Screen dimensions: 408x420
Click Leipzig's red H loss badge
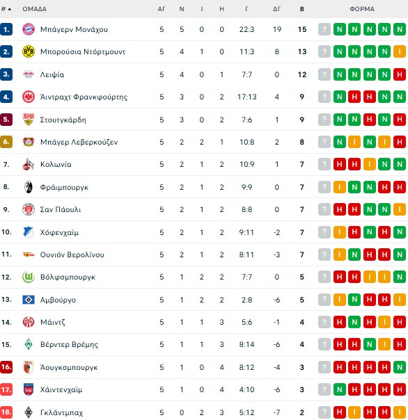pyautogui.click(x=400, y=74)
